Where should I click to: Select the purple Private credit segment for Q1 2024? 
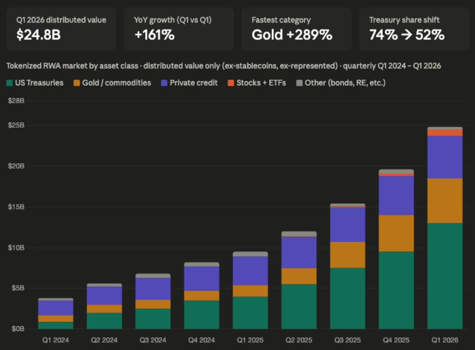[56, 308]
